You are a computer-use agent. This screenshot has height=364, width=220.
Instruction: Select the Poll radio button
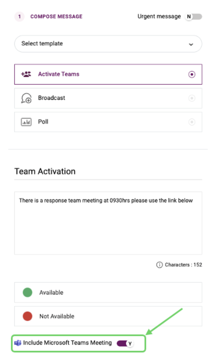coord(192,122)
